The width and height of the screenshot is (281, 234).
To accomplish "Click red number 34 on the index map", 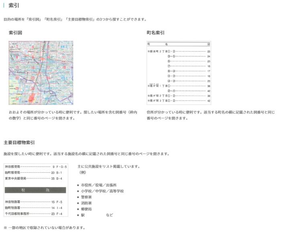I will 17,99.
